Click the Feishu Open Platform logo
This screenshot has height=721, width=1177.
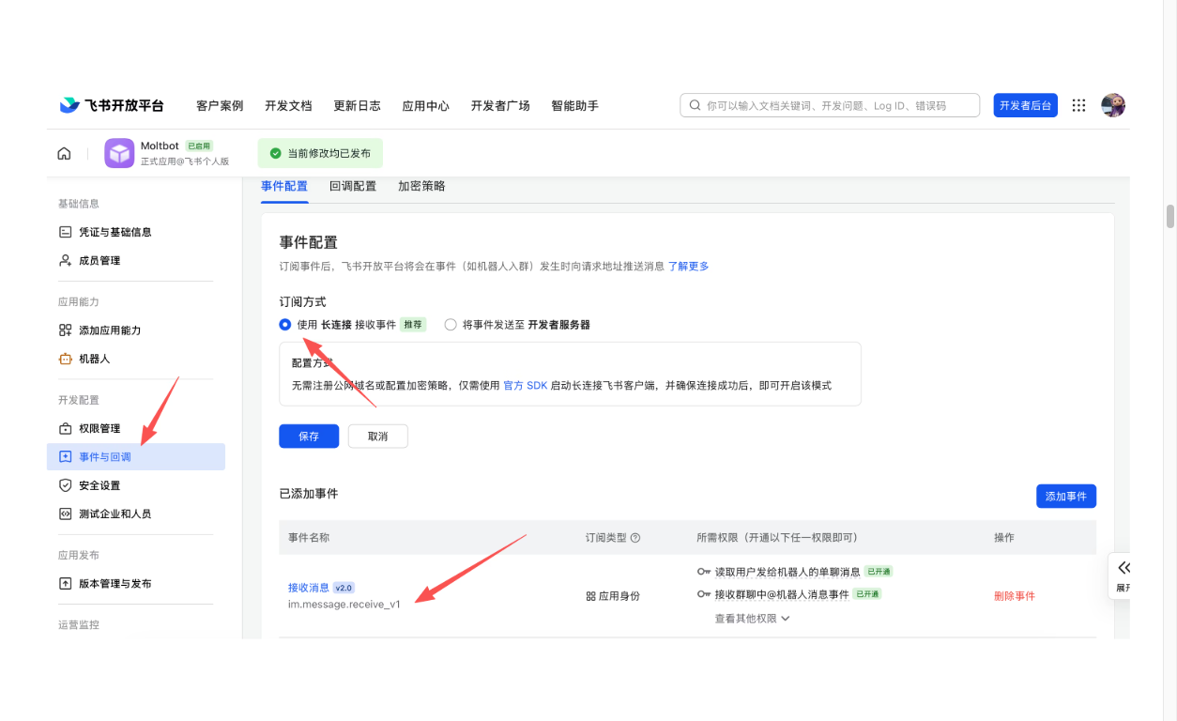tap(112, 105)
